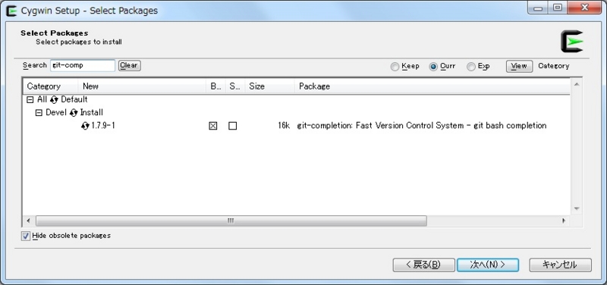The image size is (607, 285).
Task: Click the cycle icon next to All Default
Action: point(54,100)
